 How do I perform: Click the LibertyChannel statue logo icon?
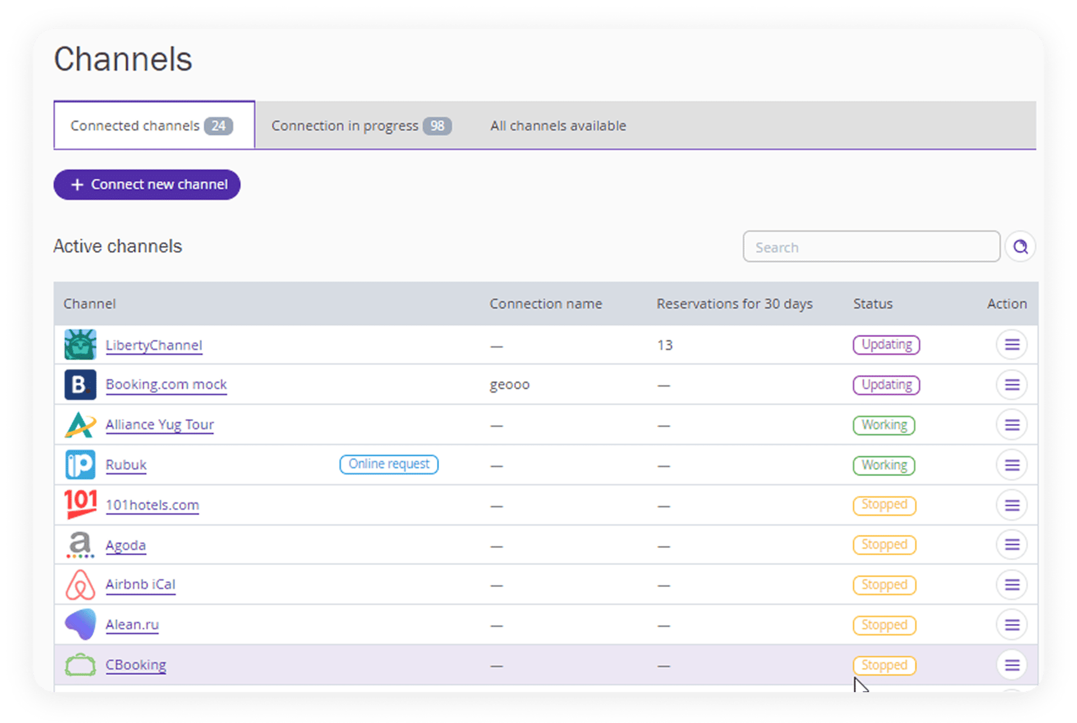point(80,344)
